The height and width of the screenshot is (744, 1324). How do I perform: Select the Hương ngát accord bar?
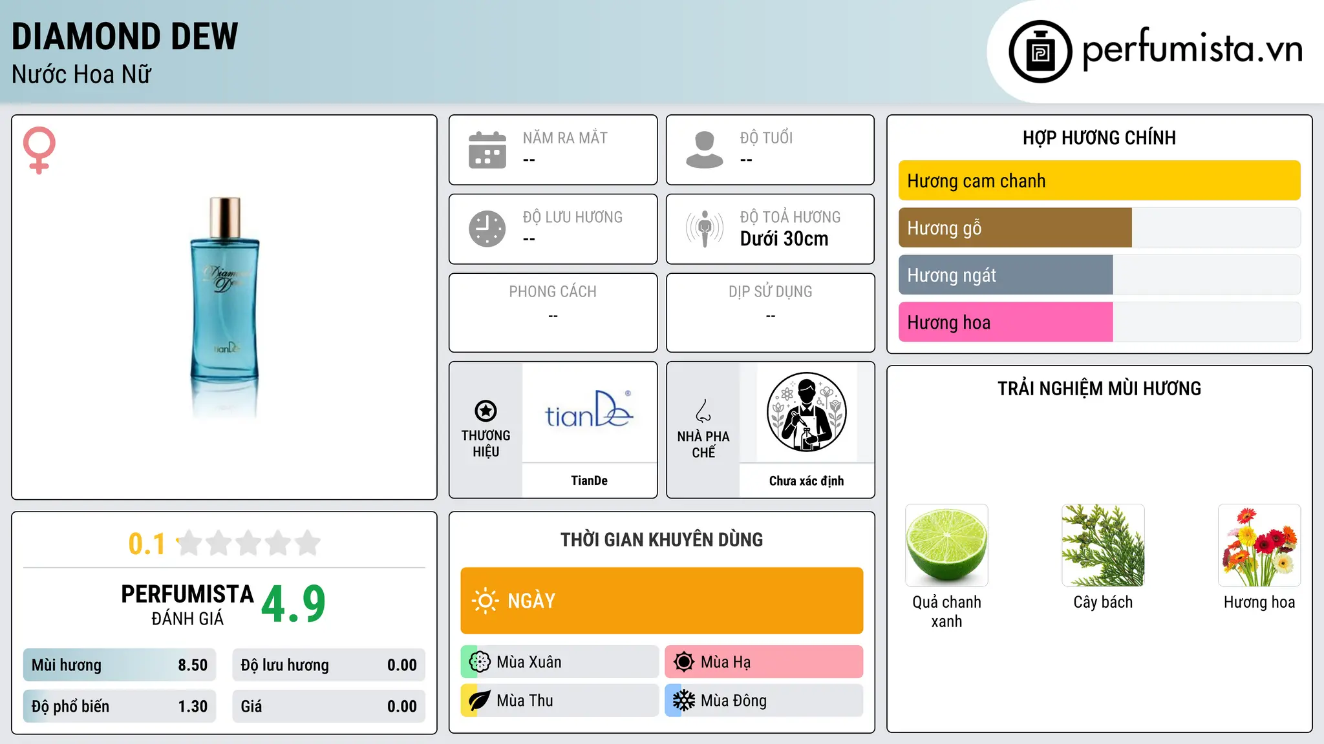pos(1099,275)
